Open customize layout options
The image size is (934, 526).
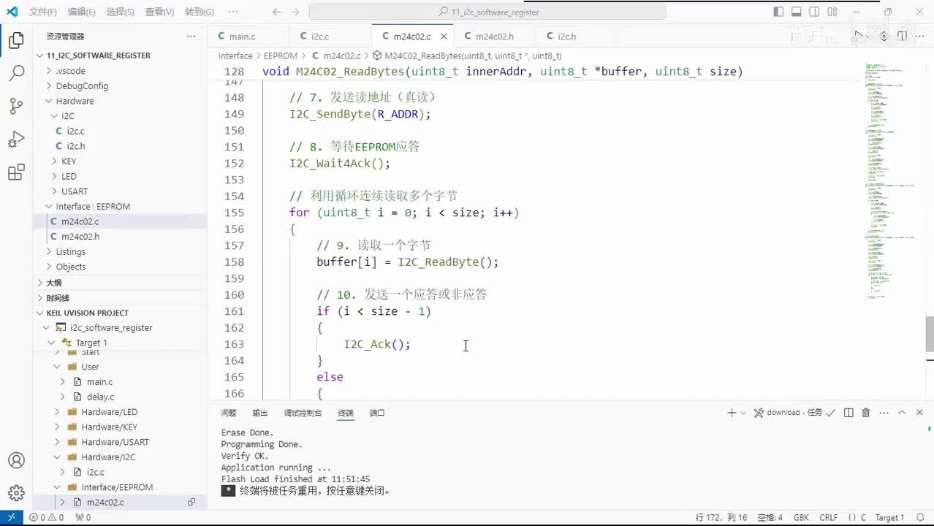click(x=832, y=12)
